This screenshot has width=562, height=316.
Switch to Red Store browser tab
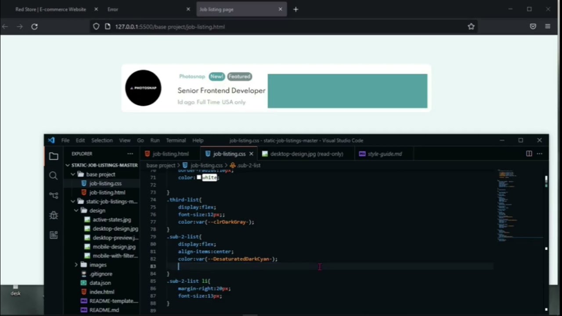[x=50, y=9]
